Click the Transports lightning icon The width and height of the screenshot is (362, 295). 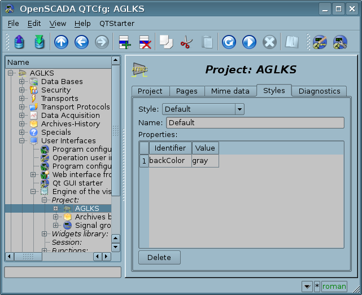point(34,99)
